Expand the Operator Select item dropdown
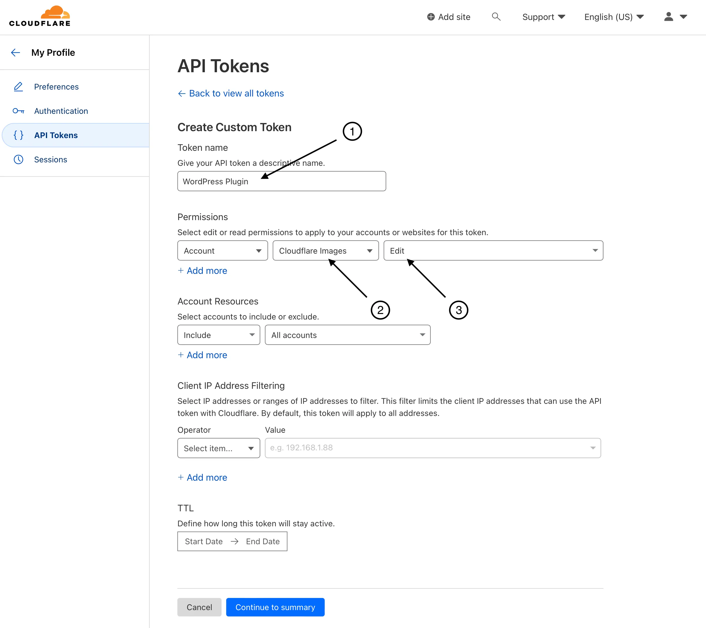Image resolution: width=706 pixels, height=628 pixels. pos(218,448)
